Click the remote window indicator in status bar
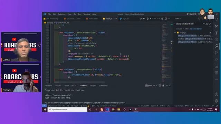This screenshot has height=124, width=221. click(44, 106)
